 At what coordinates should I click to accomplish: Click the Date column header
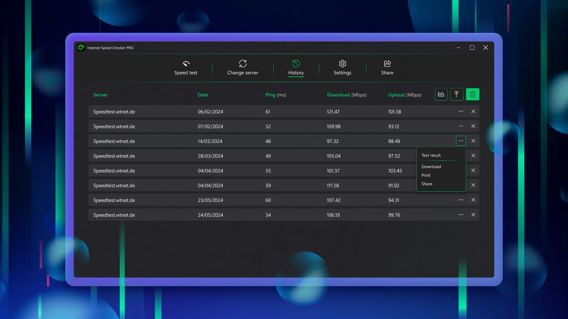[203, 95]
